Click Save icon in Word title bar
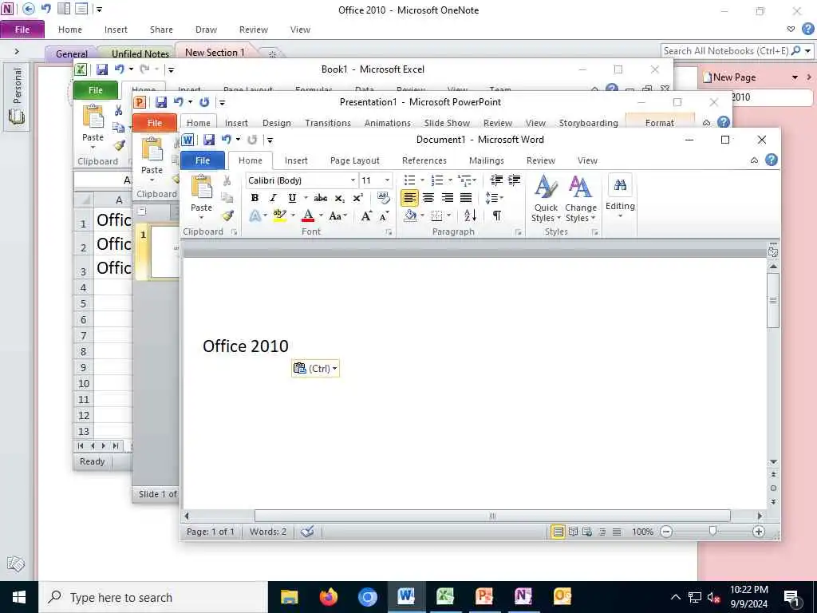 point(209,140)
